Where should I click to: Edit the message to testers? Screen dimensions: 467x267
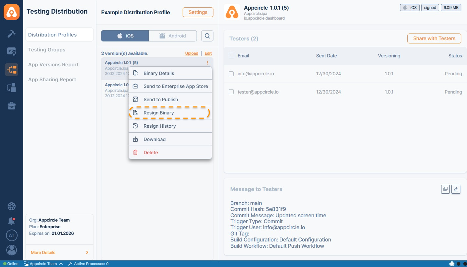pyautogui.click(x=456, y=189)
